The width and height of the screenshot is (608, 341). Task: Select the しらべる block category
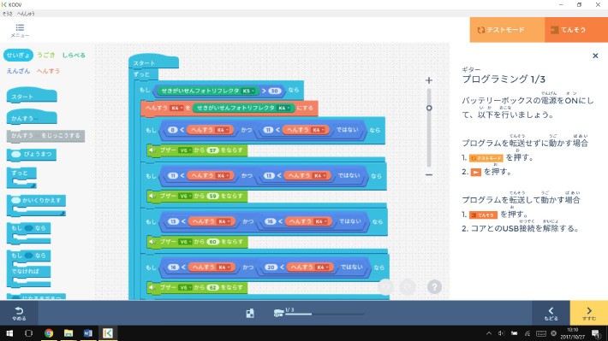tap(74, 55)
